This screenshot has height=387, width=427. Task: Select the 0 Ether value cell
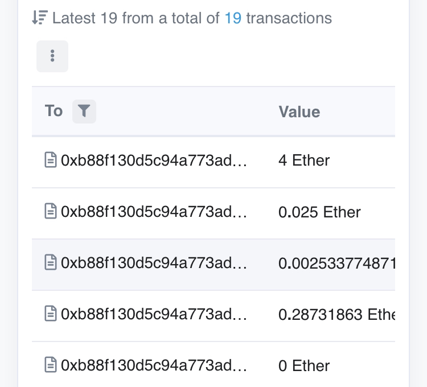pyautogui.click(x=304, y=365)
